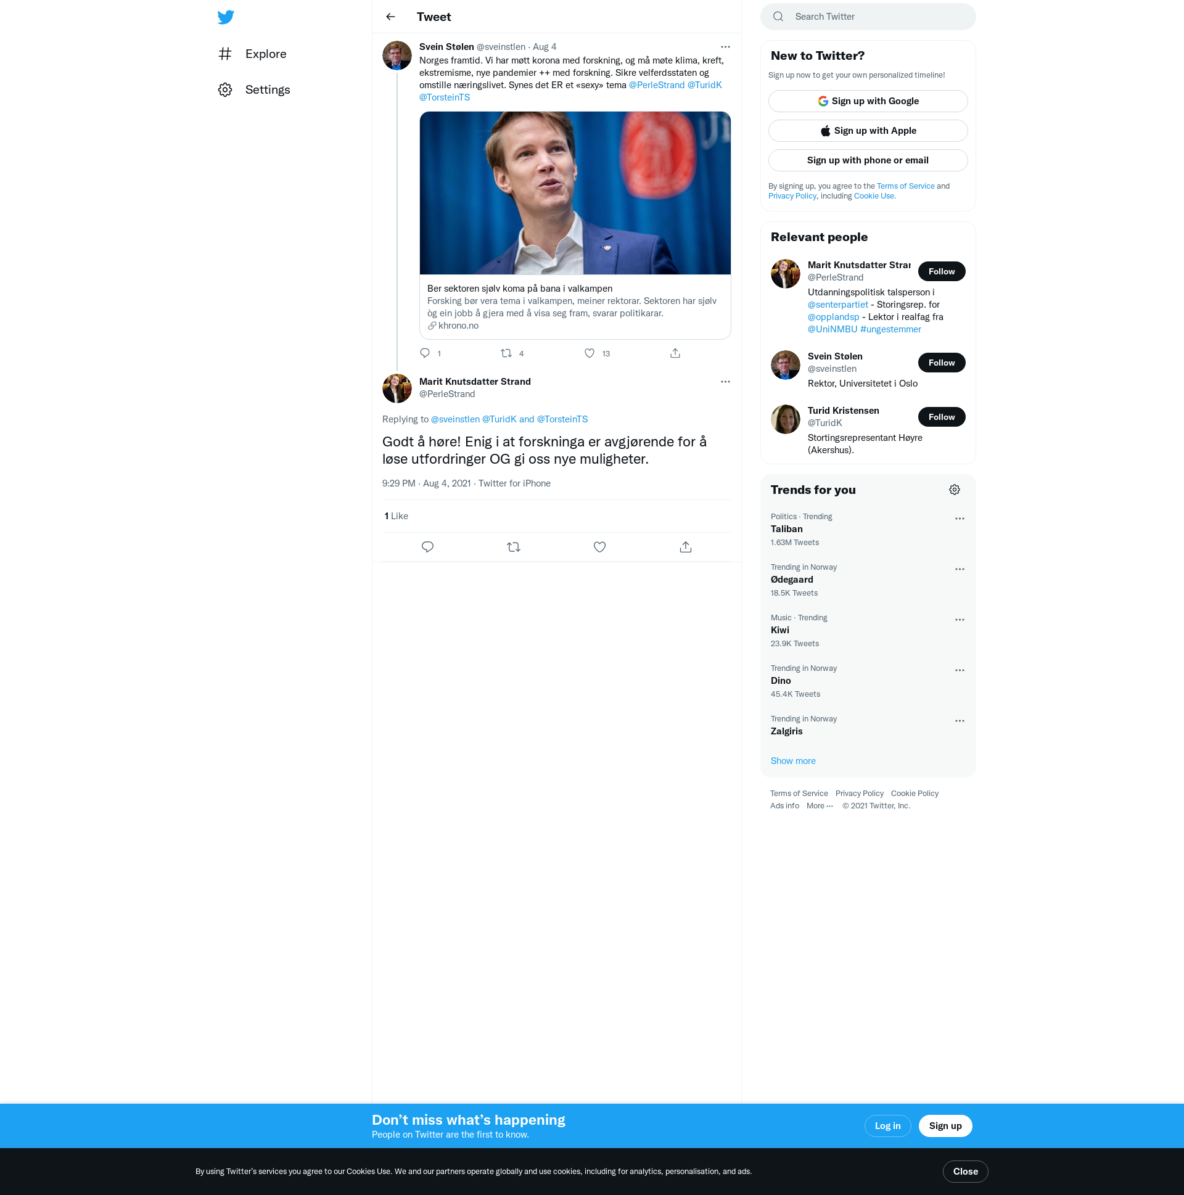Sign up with phone or email

pyautogui.click(x=868, y=160)
